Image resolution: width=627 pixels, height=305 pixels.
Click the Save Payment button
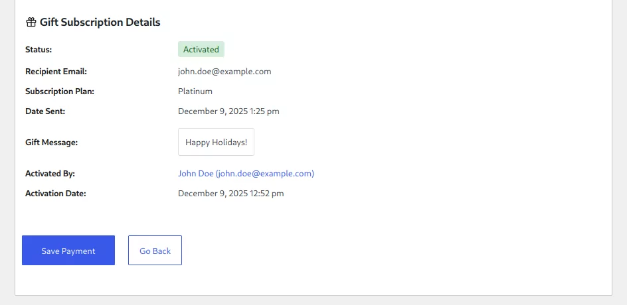coord(68,251)
